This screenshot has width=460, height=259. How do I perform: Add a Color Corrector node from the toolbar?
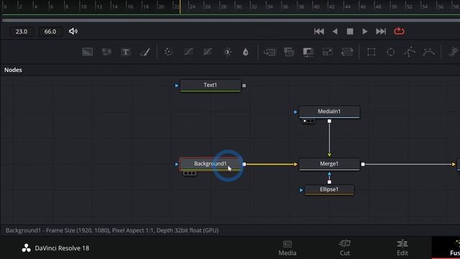pos(168,52)
